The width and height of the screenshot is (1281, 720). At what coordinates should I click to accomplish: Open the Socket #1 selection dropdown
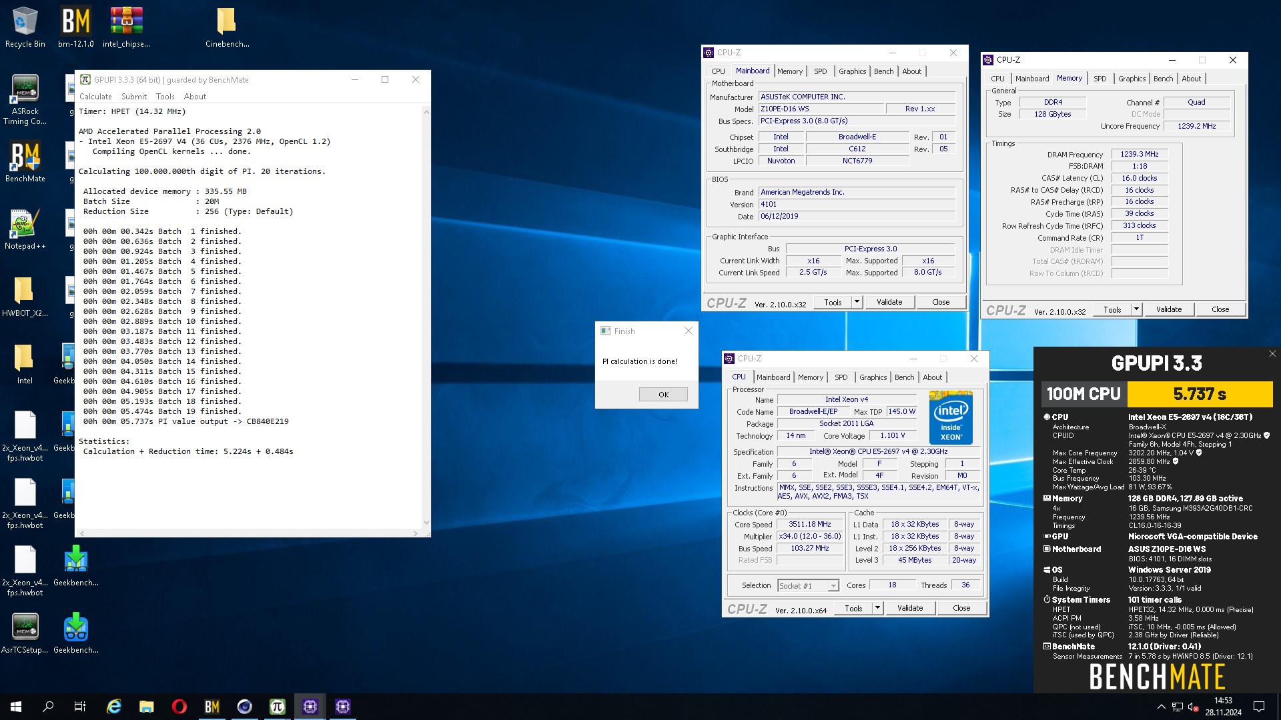pyautogui.click(x=808, y=585)
